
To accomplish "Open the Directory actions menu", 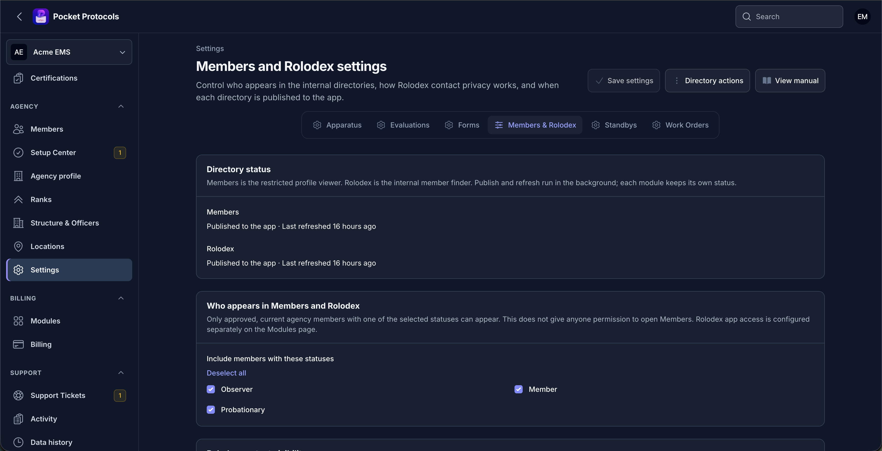I will click(x=707, y=81).
